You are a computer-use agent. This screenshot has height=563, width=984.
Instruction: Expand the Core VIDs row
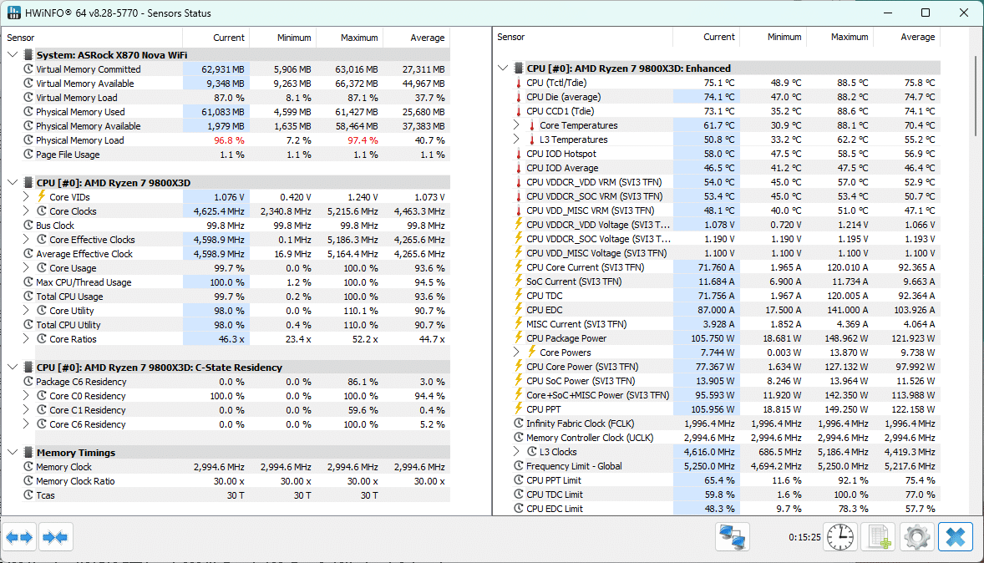pyautogui.click(x=26, y=197)
